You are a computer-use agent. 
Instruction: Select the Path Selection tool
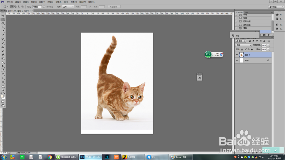(x=3, y=78)
